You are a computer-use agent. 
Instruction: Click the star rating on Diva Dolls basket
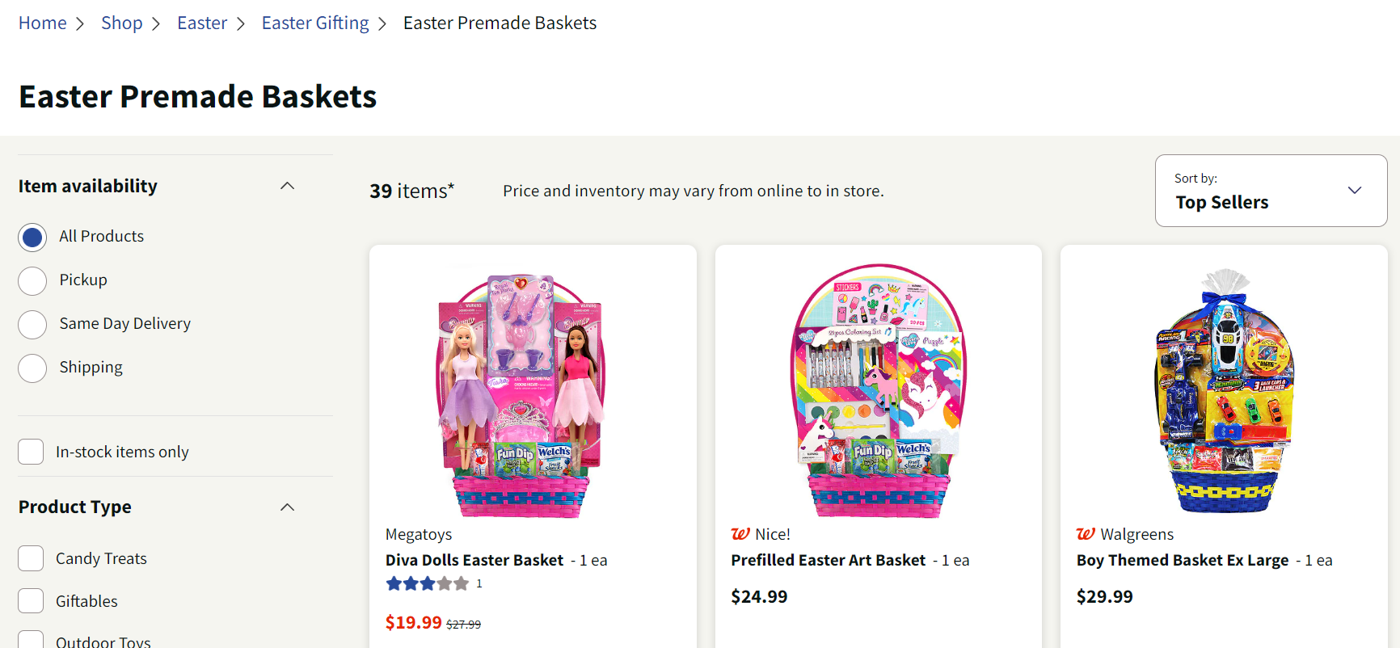(x=427, y=583)
